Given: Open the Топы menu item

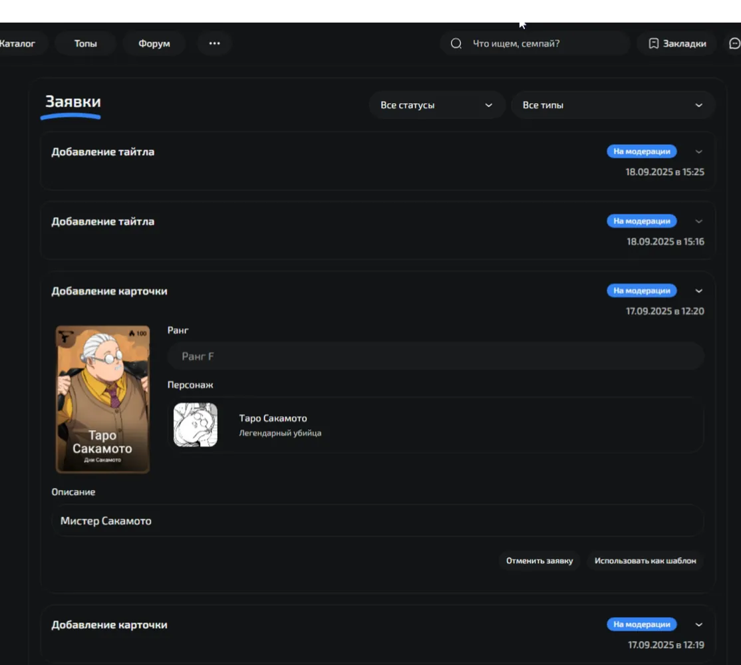Looking at the screenshot, I should 86,43.
